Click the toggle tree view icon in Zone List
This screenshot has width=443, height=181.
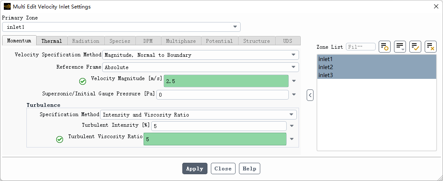pyautogui.click(x=385, y=47)
